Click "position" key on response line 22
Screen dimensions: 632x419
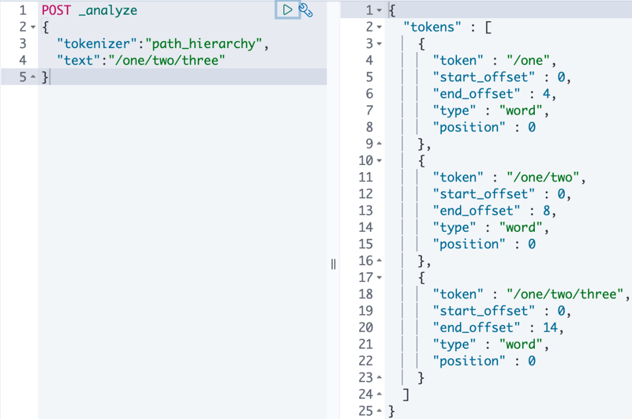pyautogui.click(x=469, y=361)
